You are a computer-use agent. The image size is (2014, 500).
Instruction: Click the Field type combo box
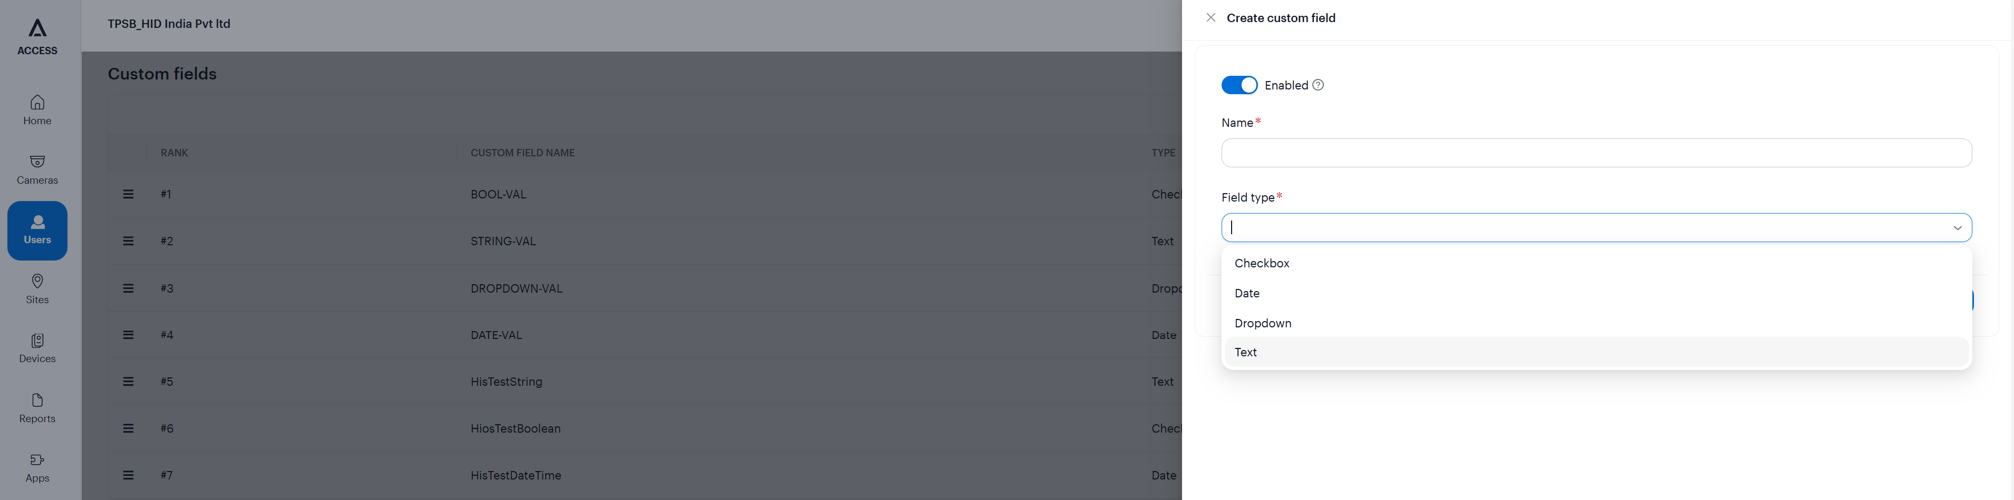[1596, 228]
